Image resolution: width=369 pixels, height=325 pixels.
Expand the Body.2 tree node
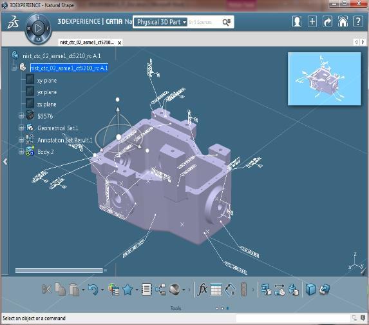(x=21, y=152)
